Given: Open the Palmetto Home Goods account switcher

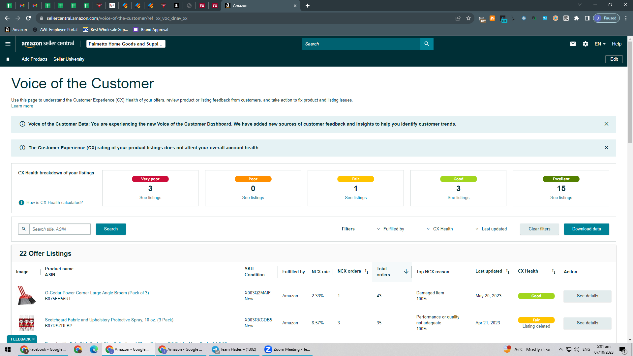Looking at the screenshot, I should click(x=126, y=44).
